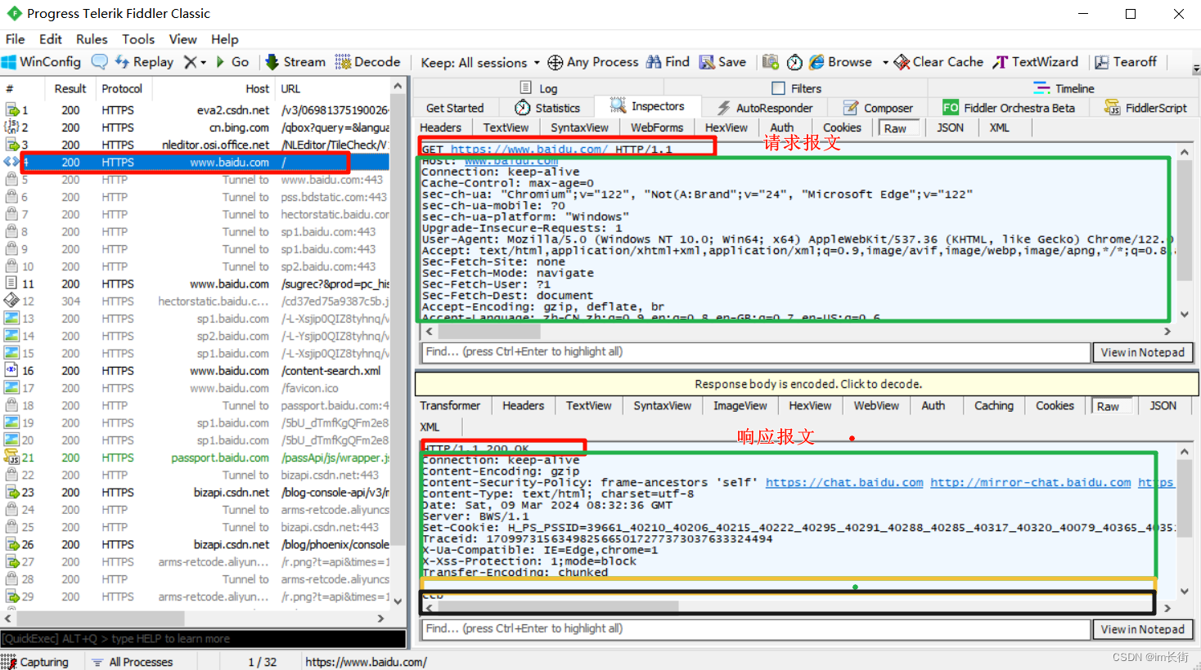Click All Processes filter in status bar
Image resolution: width=1201 pixels, height=670 pixels.
(x=133, y=662)
